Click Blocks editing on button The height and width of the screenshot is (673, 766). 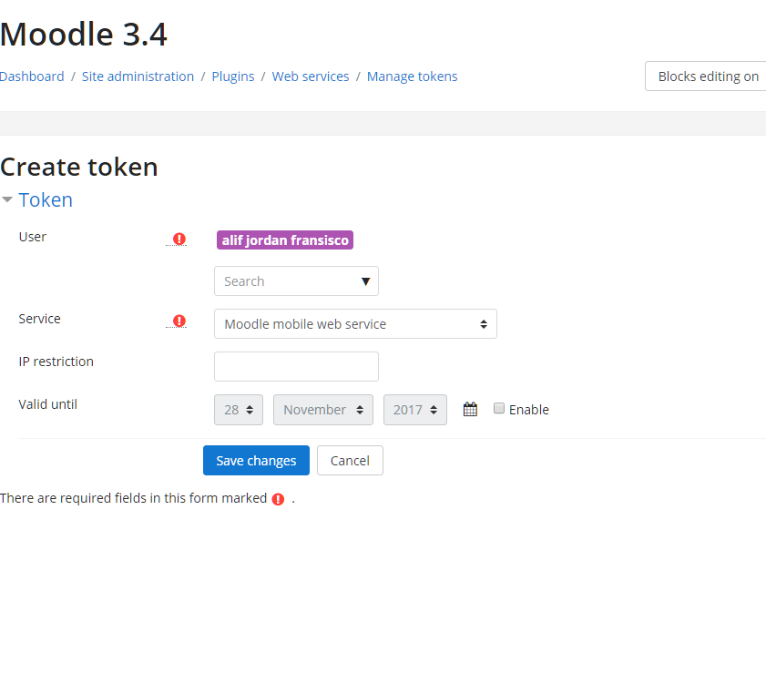pyautogui.click(x=706, y=76)
